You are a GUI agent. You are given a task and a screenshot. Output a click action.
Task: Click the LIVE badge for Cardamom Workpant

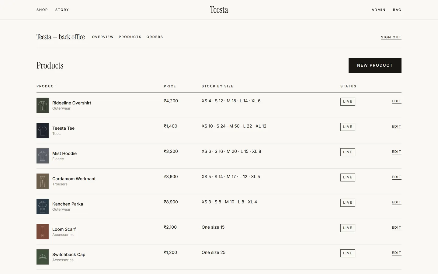pyautogui.click(x=348, y=177)
